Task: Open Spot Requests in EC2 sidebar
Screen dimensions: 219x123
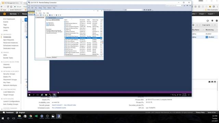Action: (9, 40)
